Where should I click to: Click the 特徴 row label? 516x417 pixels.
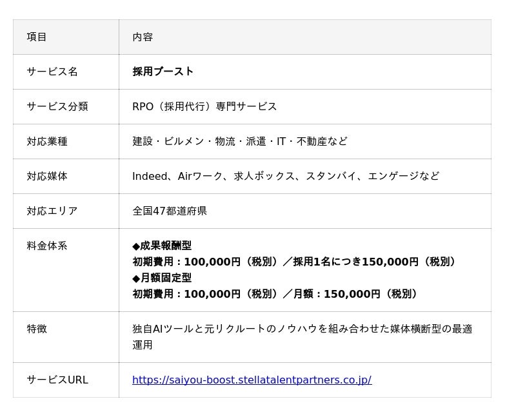point(37,329)
